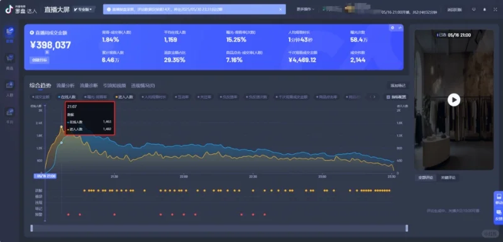Toggle the 成交金额 metric chip
The width and height of the screenshot is (503, 242).
[41, 97]
